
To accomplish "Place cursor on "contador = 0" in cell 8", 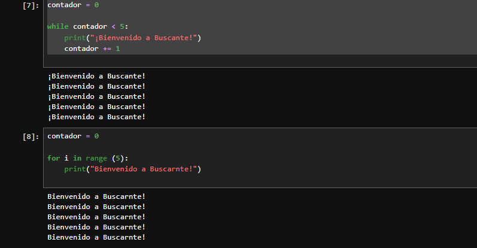I will tap(73, 136).
